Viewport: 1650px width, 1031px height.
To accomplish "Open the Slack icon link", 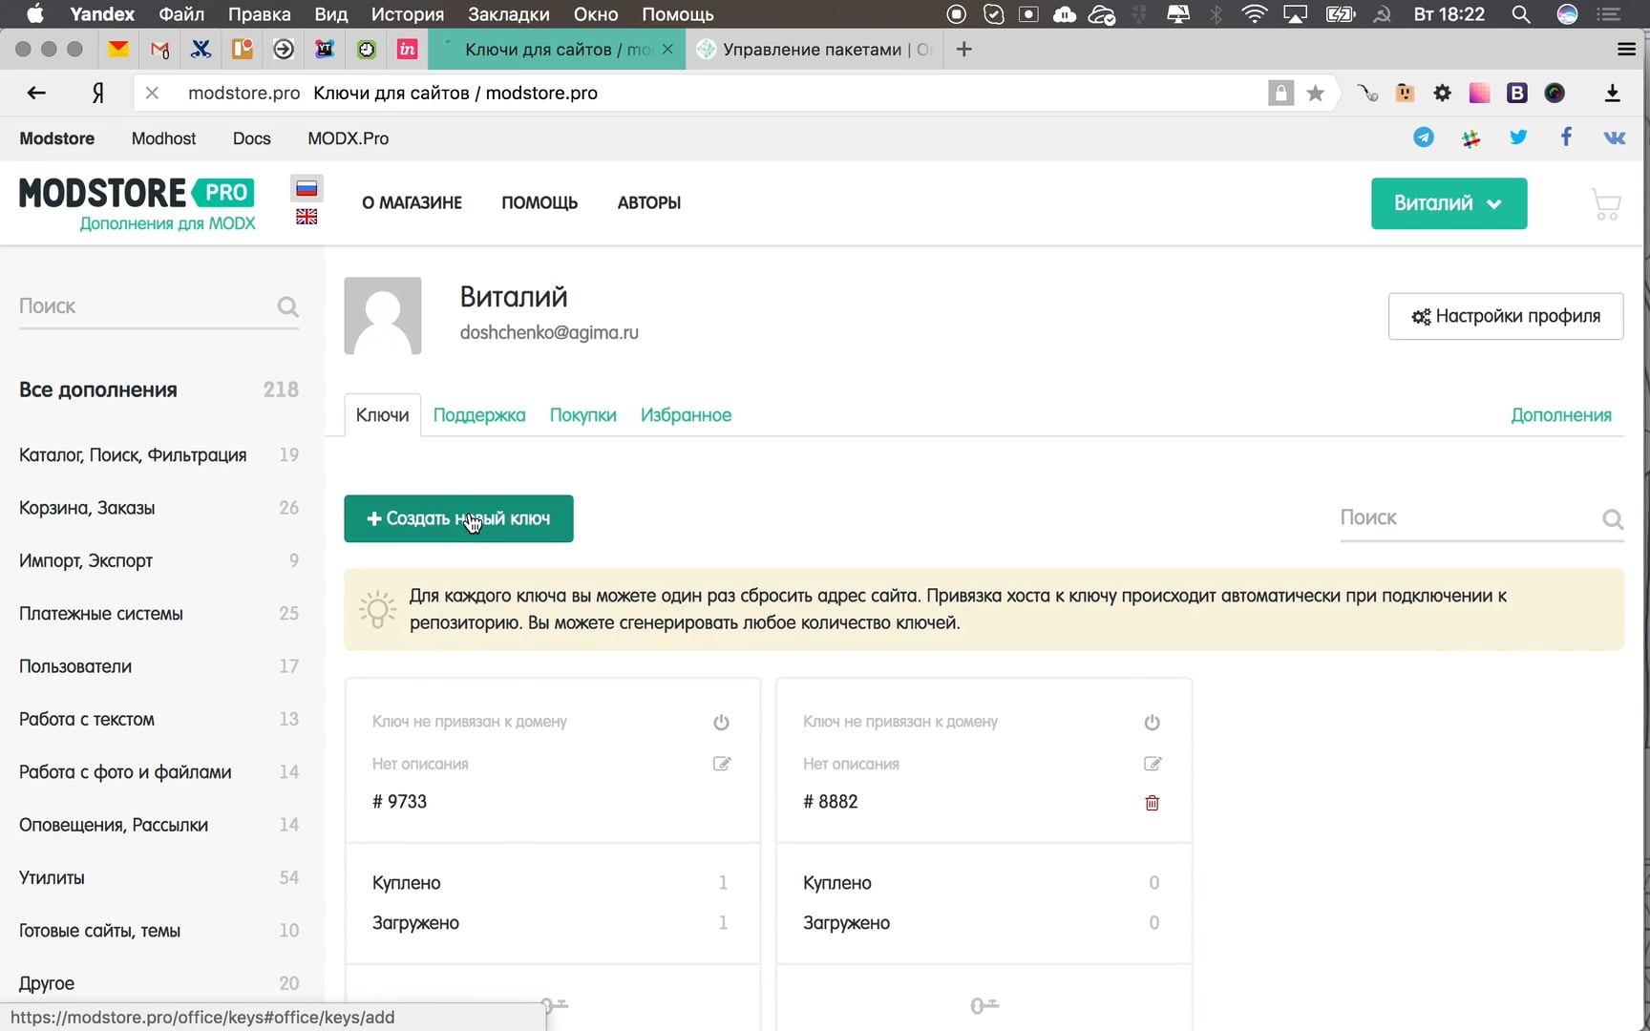I will pyautogui.click(x=1470, y=138).
